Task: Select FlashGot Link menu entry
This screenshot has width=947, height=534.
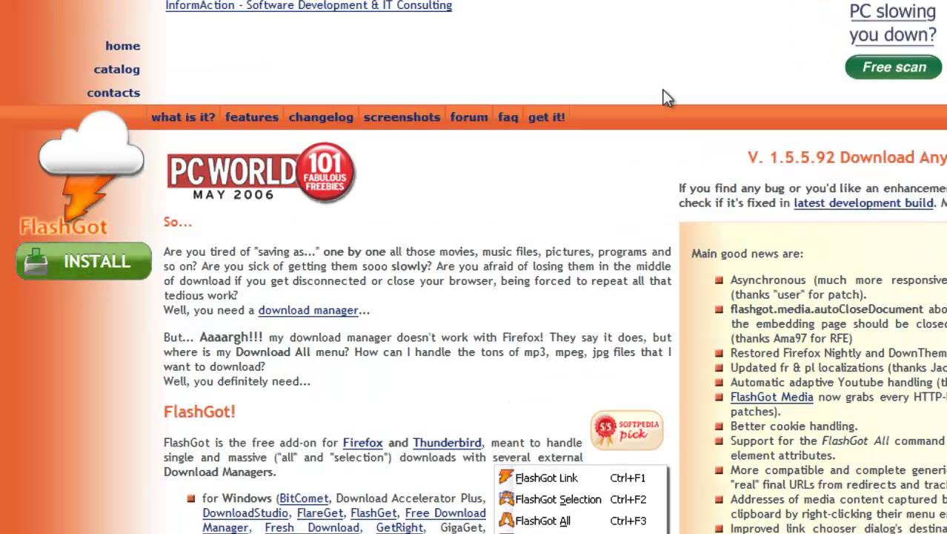Action: [x=582, y=478]
